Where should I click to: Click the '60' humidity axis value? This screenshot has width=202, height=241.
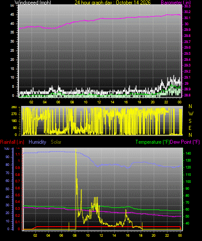[7, 181]
